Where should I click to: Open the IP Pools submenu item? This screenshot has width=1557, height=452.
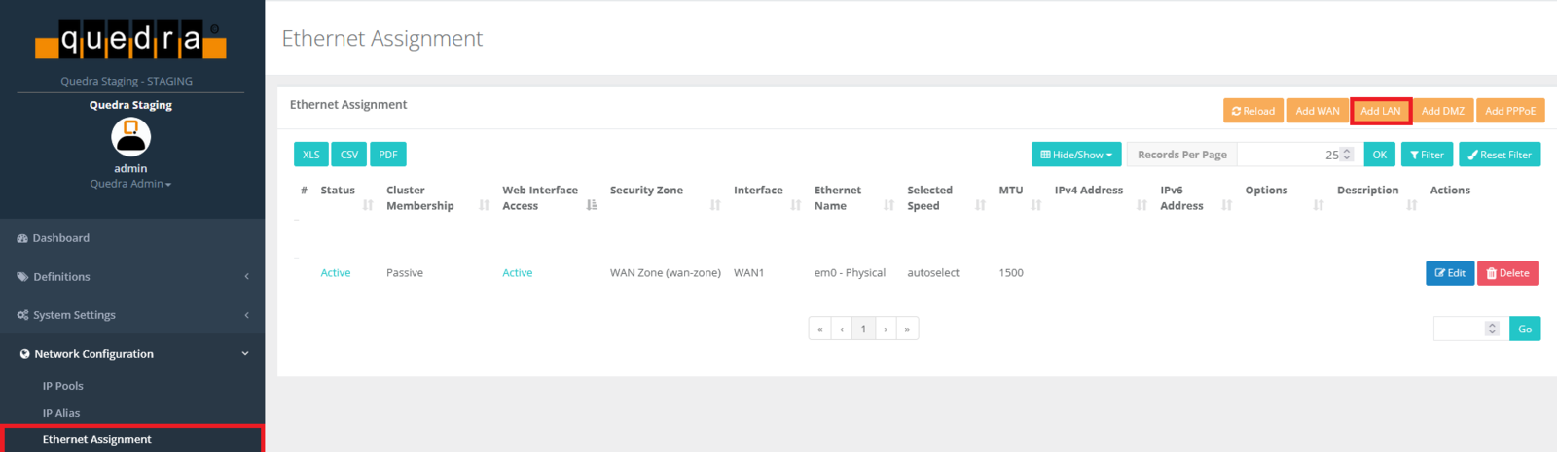(x=63, y=386)
